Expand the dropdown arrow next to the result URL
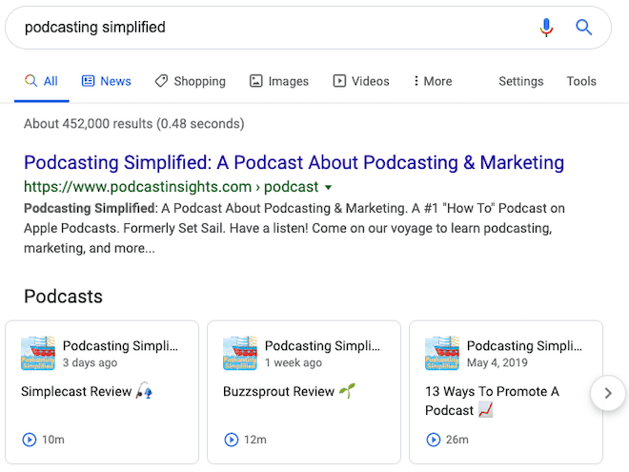Screen dimensions: 629x472 pos(328,187)
